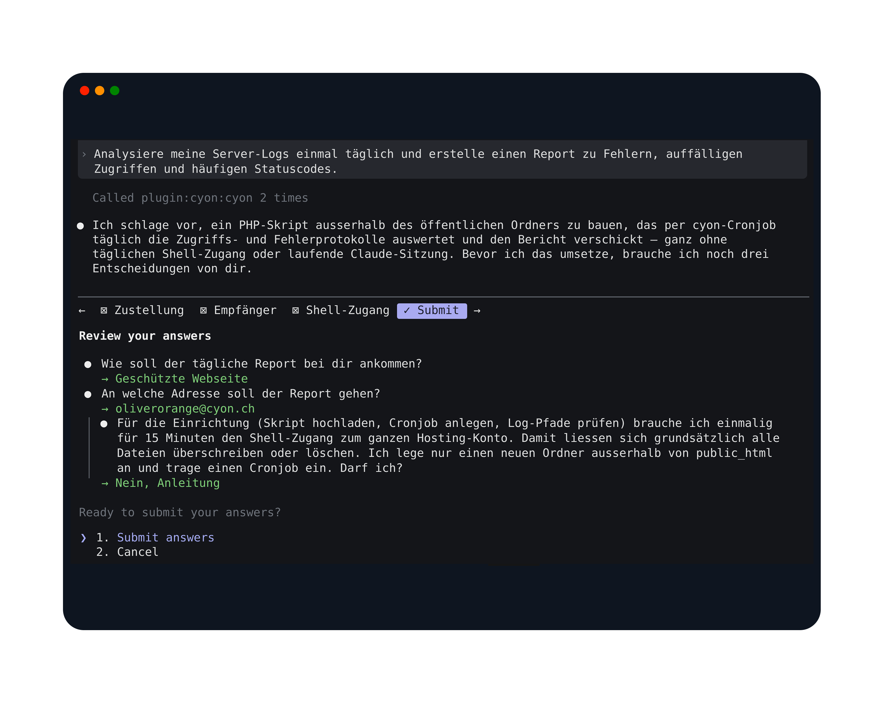Click the Review your answers heading
The image size is (884, 703).
[x=145, y=336]
